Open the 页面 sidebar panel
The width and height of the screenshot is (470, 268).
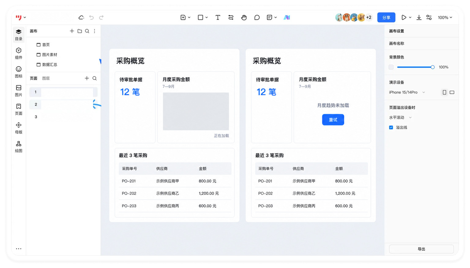(x=19, y=110)
